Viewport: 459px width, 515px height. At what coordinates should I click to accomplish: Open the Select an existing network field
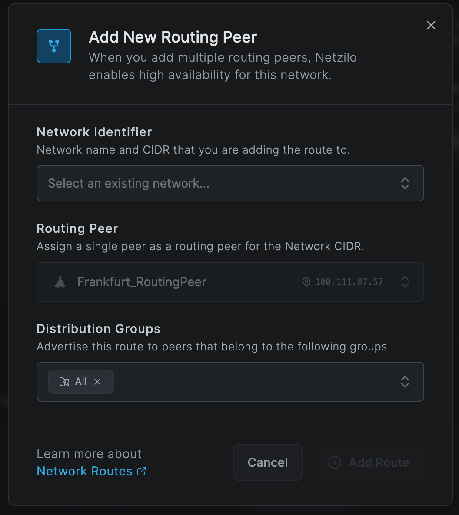(230, 183)
